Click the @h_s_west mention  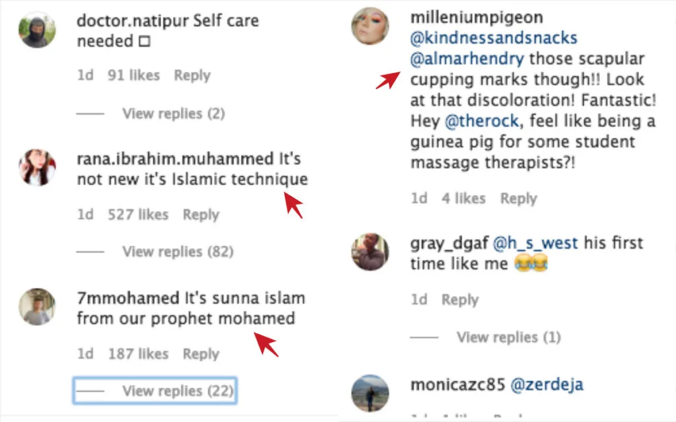tap(535, 243)
